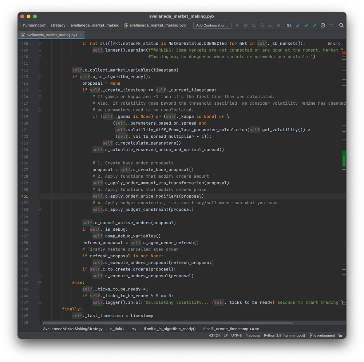Click the green Git Commit checkmark
This screenshot has width=364, height=362.
[x=306, y=25]
